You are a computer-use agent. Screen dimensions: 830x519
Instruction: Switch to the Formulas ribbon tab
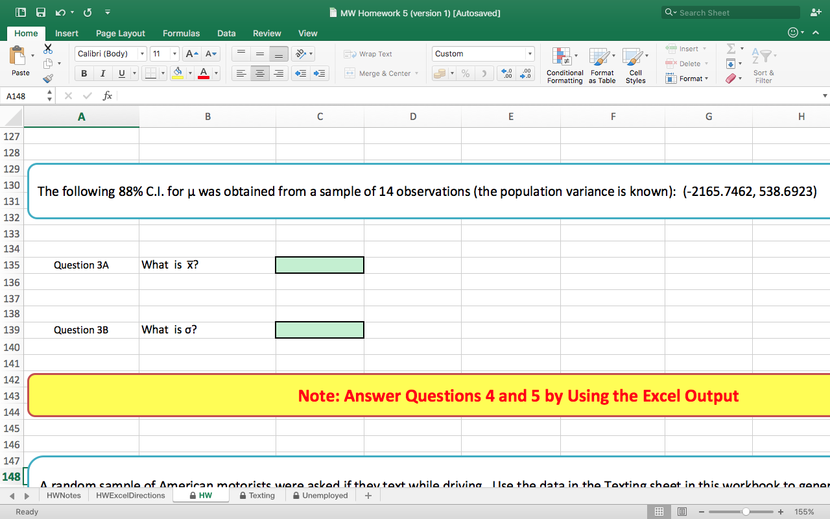(x=181, y=33)
